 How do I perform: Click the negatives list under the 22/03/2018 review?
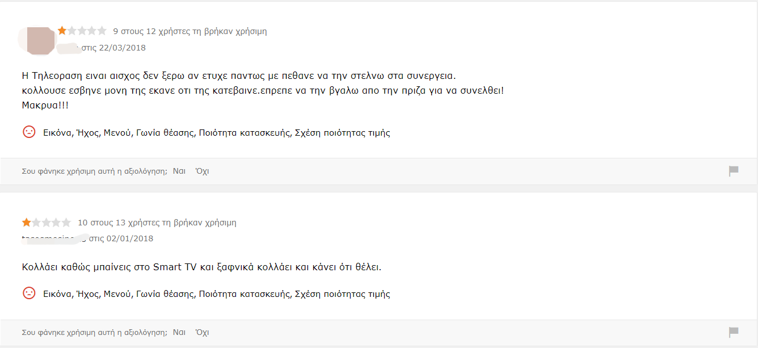tap(217, 133)
